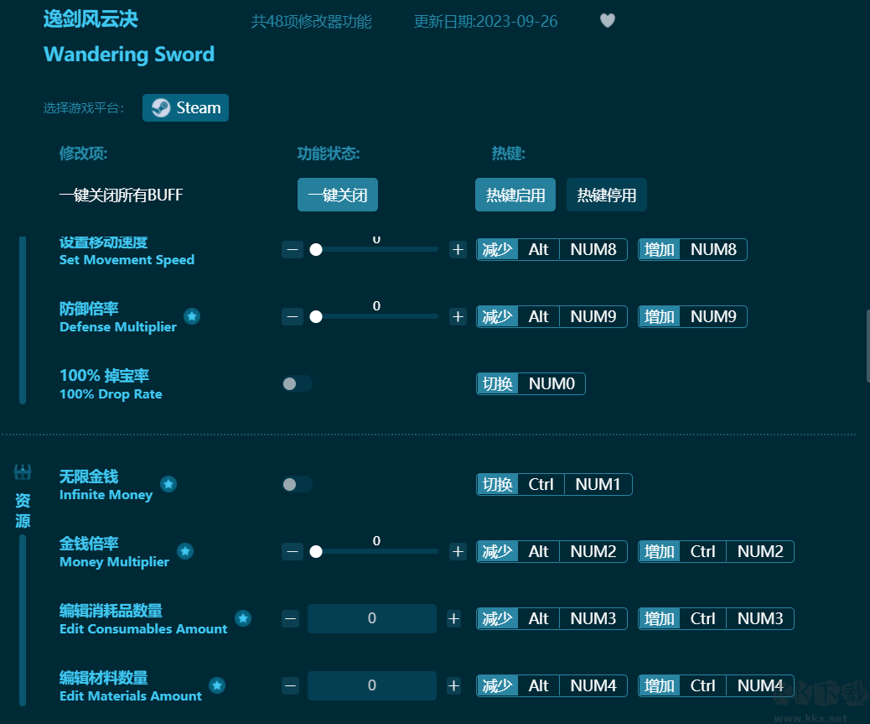The width and height of the screenshot is (870, 724).
Task: Click the Set Movement Speed slider handle
Action: 316,250
